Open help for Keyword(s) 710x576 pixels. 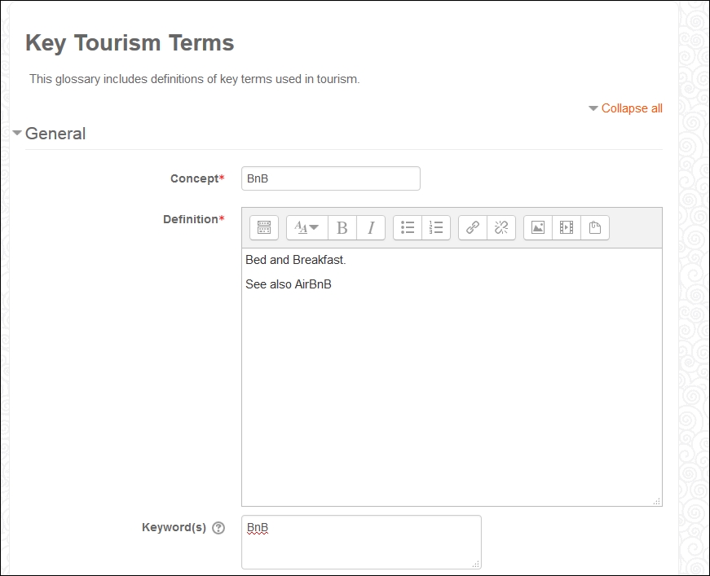click(x=218, y=528)
